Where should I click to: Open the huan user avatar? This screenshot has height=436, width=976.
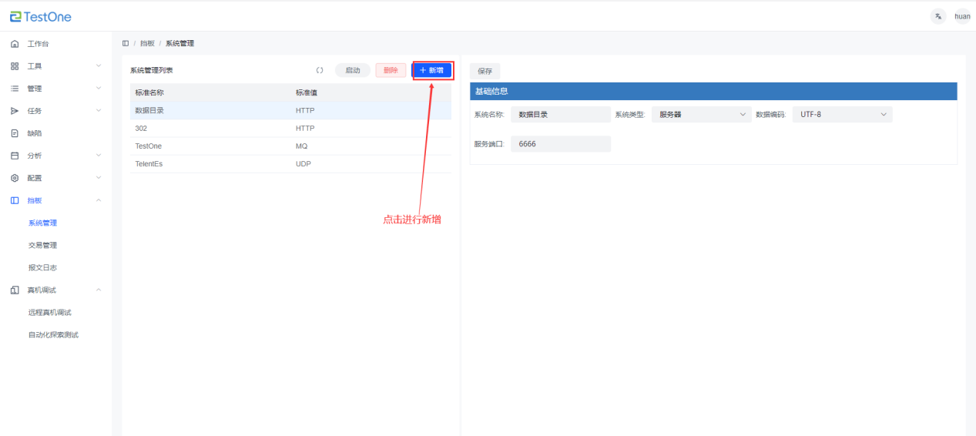point(962,16)
